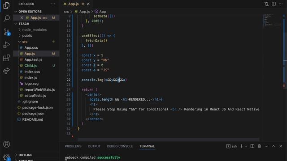Viewport: 287px width, 161px height.
Task: Click the code minimap preview
Action: (x=272, y=20)
